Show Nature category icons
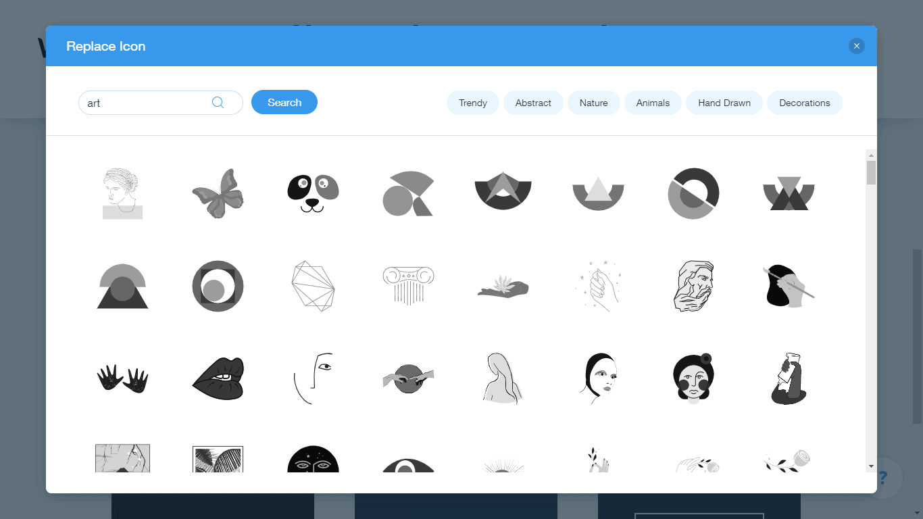Image resolution: width=923 pixels, height=519 pixels. click(x=594, y=103)
